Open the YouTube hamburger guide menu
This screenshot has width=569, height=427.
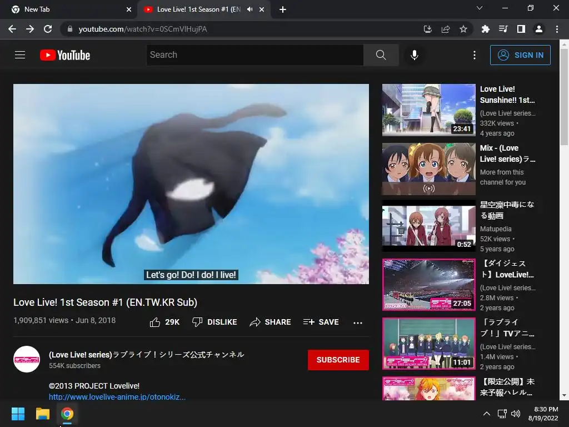pyautogui.click(x=20, y=55)
